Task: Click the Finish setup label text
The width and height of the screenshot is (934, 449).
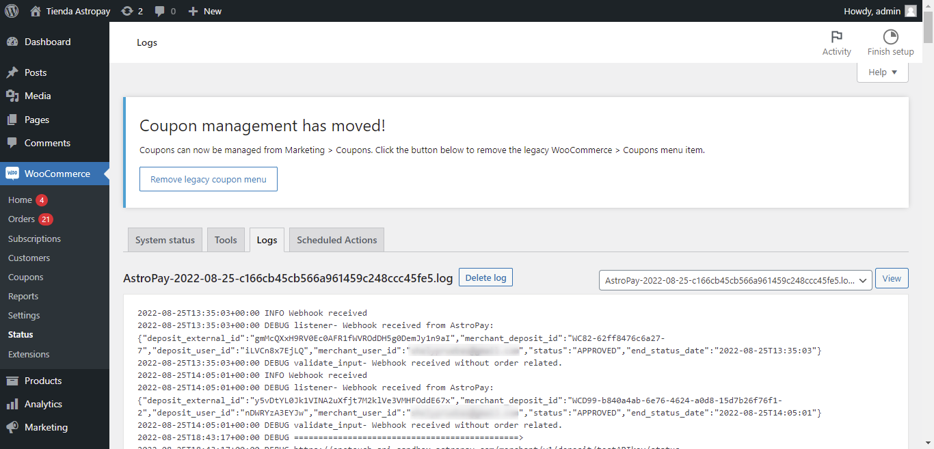Action: tap(891, 52)
